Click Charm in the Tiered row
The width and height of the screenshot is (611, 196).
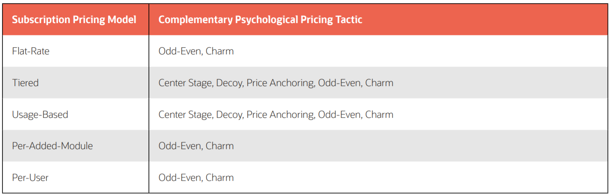click(x=379, y=83)
